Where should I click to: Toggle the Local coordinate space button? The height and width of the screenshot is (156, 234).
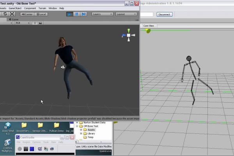pyautogui.click(x=41, y=14)
